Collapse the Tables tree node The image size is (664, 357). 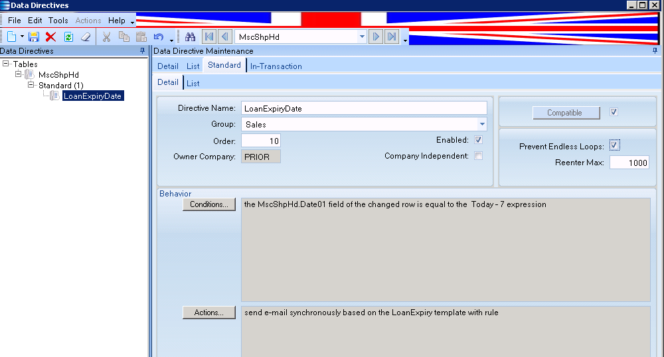click(5, 64)
